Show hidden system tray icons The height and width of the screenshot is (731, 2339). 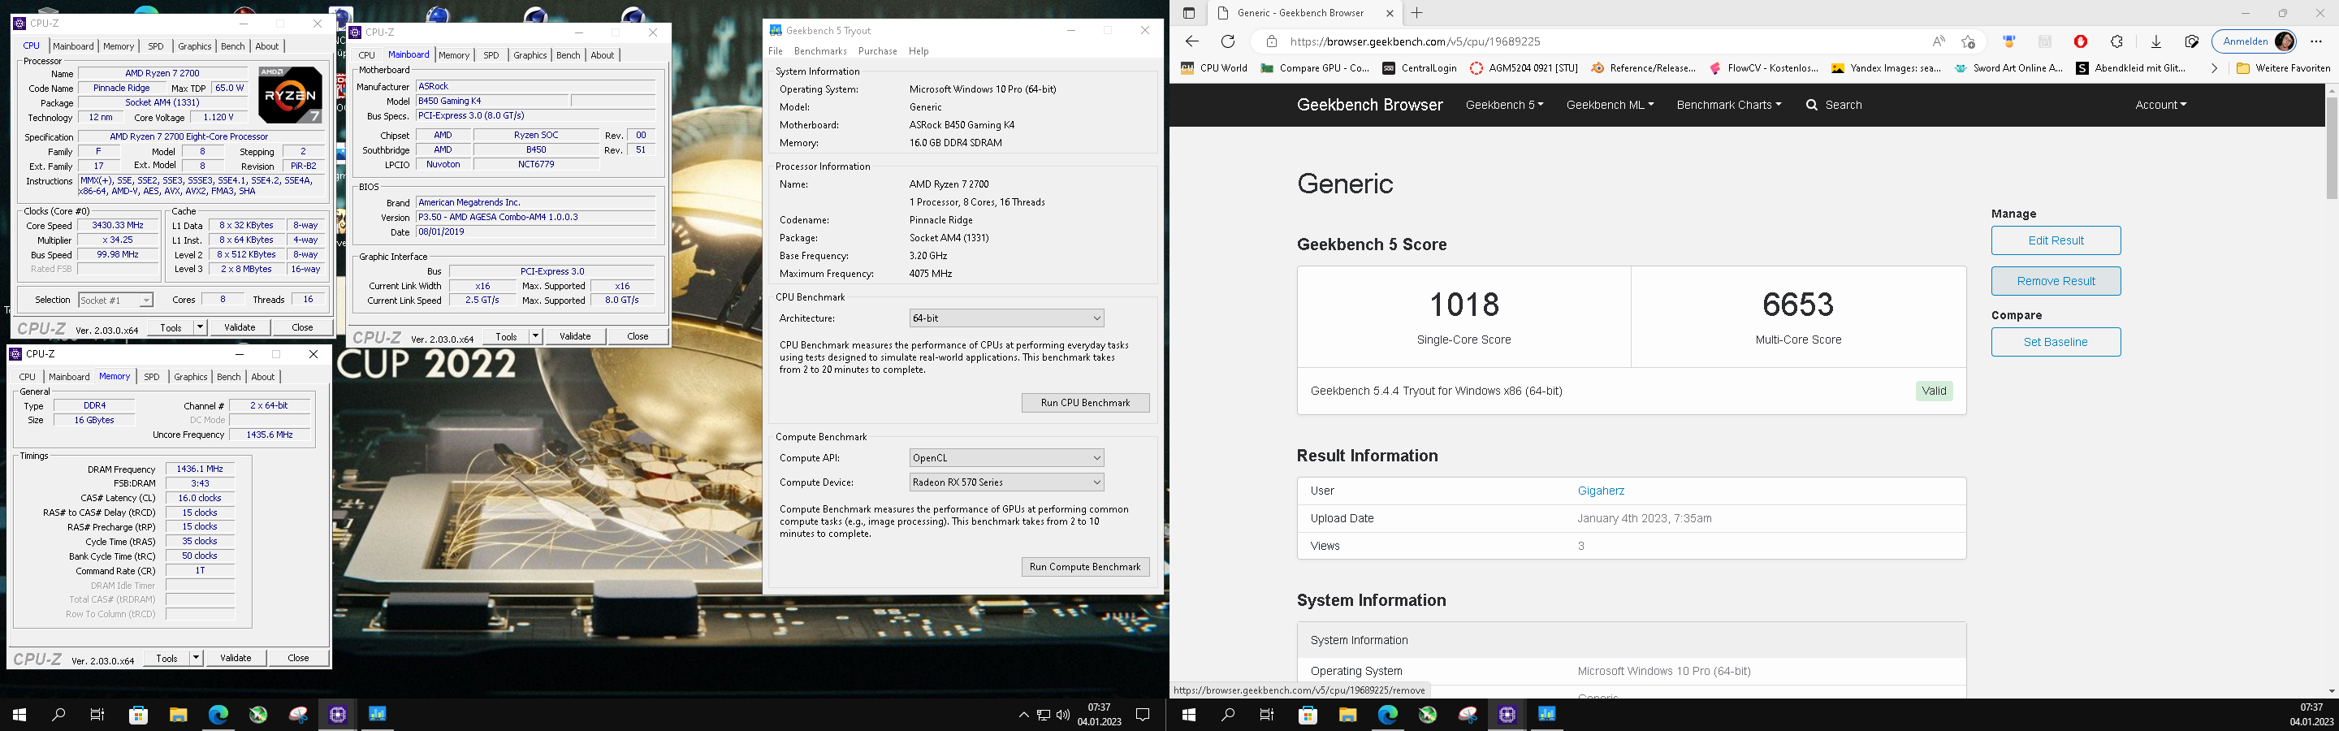(1023, 715)
